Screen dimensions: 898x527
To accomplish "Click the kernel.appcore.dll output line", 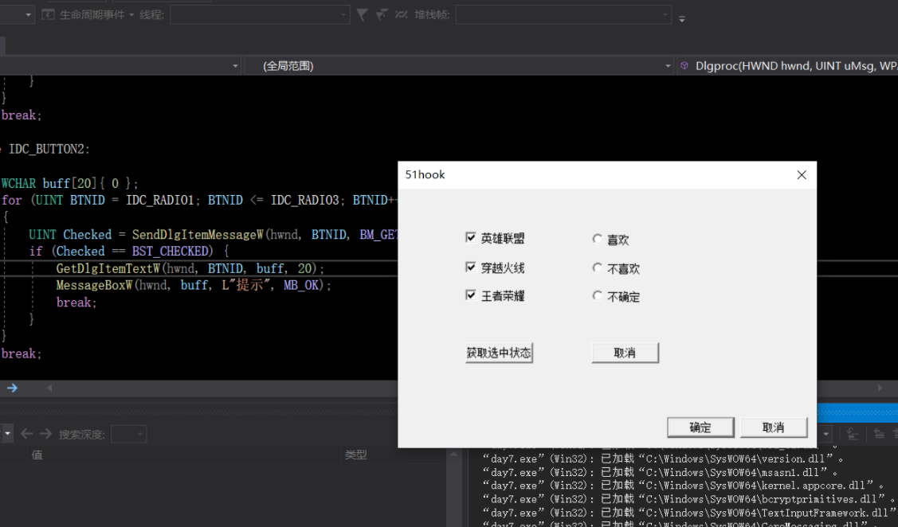I will coord(683,486).
